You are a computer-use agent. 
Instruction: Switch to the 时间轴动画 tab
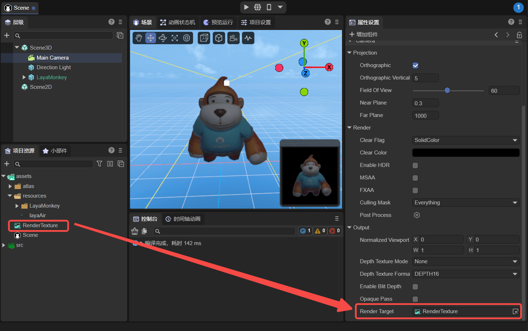click(183, 219)
